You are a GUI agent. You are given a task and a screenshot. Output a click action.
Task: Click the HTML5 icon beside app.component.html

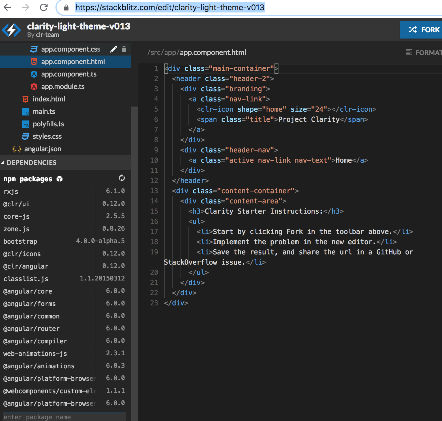coord(34,62)
